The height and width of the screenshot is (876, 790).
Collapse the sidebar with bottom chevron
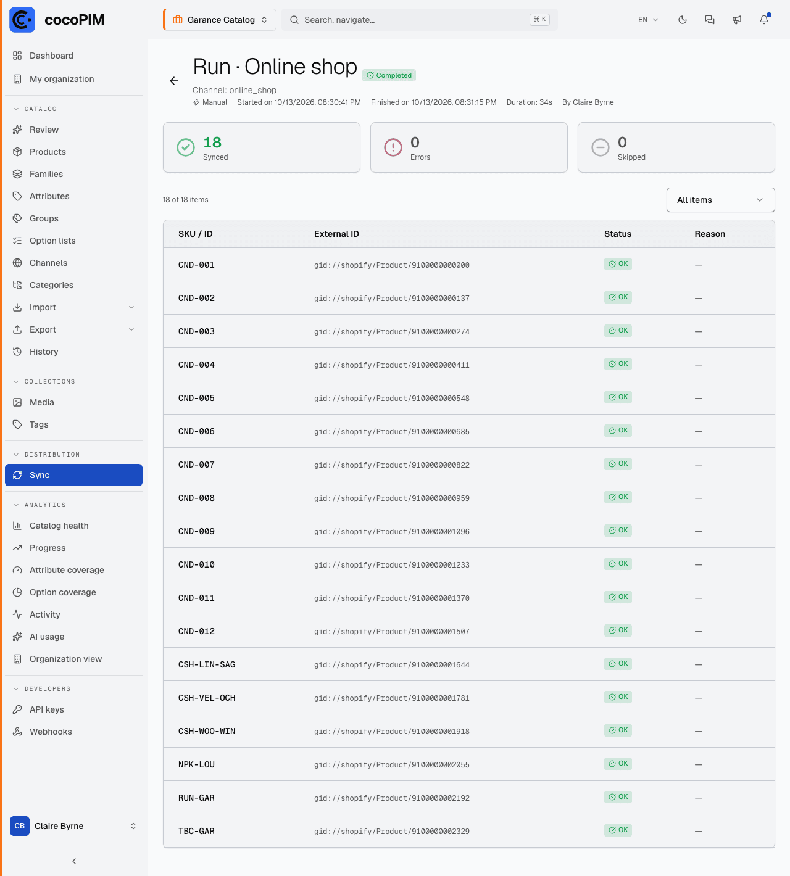(74, 861)
